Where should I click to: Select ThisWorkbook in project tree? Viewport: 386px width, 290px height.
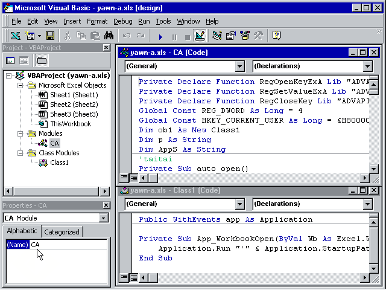71,124
